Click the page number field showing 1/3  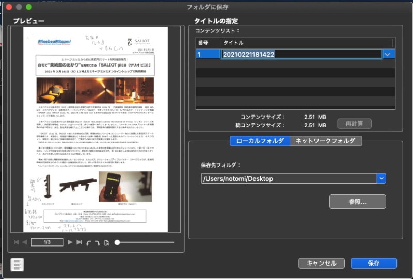47,242
